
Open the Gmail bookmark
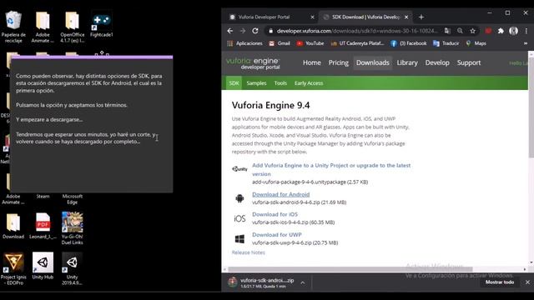(x=280, y=43)
